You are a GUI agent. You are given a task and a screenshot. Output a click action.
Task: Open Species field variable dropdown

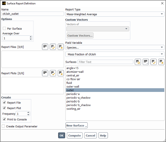pyautogui.click(x=115, y=47)
